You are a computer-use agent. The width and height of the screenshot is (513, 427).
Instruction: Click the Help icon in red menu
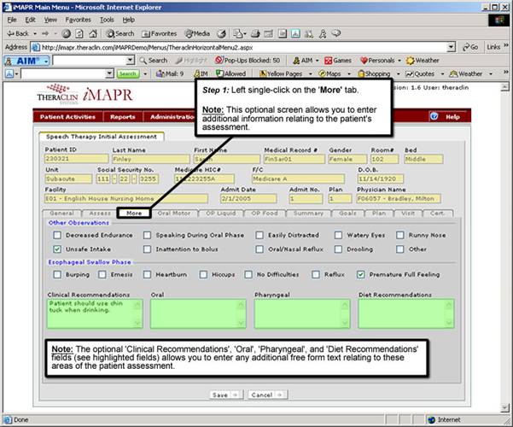point(434,117)
